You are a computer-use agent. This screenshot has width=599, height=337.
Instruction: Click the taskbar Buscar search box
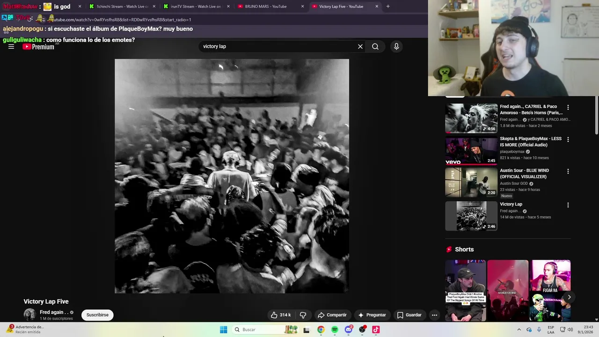tap(265, 330)
